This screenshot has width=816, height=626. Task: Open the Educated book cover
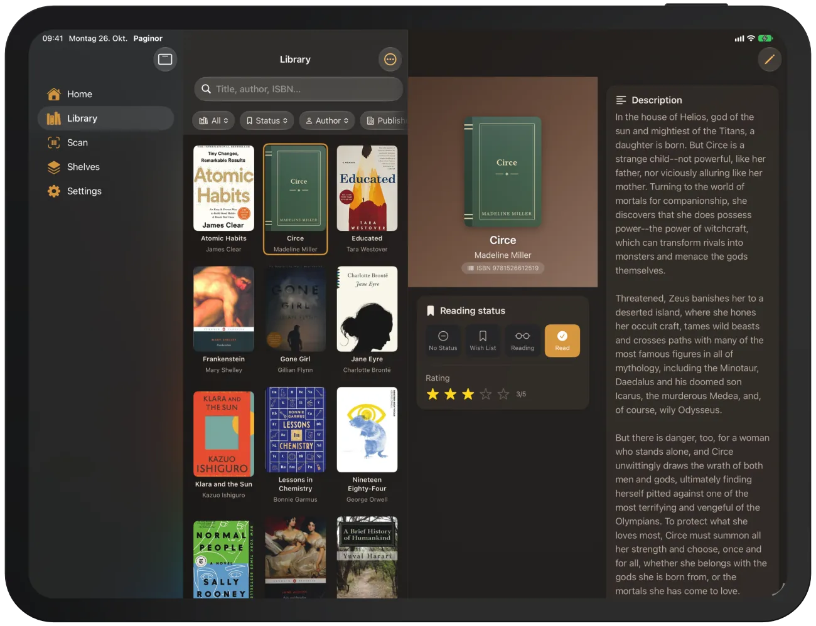367,188
